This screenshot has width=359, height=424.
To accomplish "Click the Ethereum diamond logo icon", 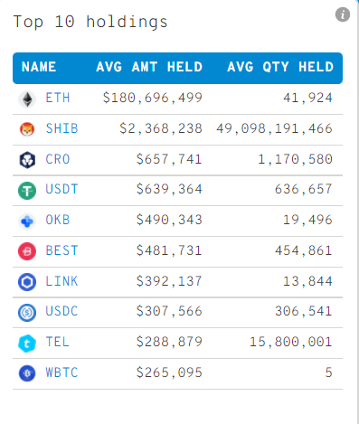I will click(x=27, y=99).
